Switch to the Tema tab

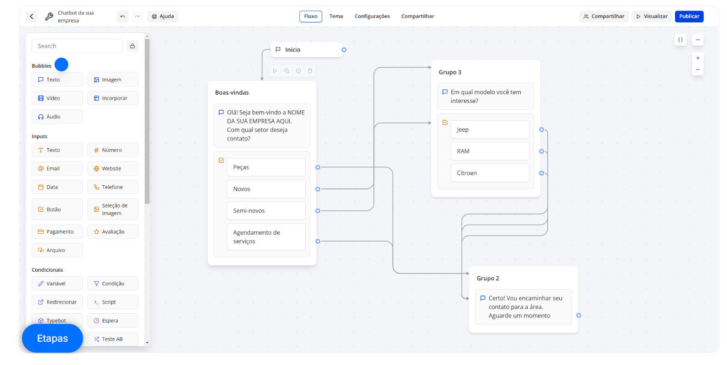click(x=336, y=16)
